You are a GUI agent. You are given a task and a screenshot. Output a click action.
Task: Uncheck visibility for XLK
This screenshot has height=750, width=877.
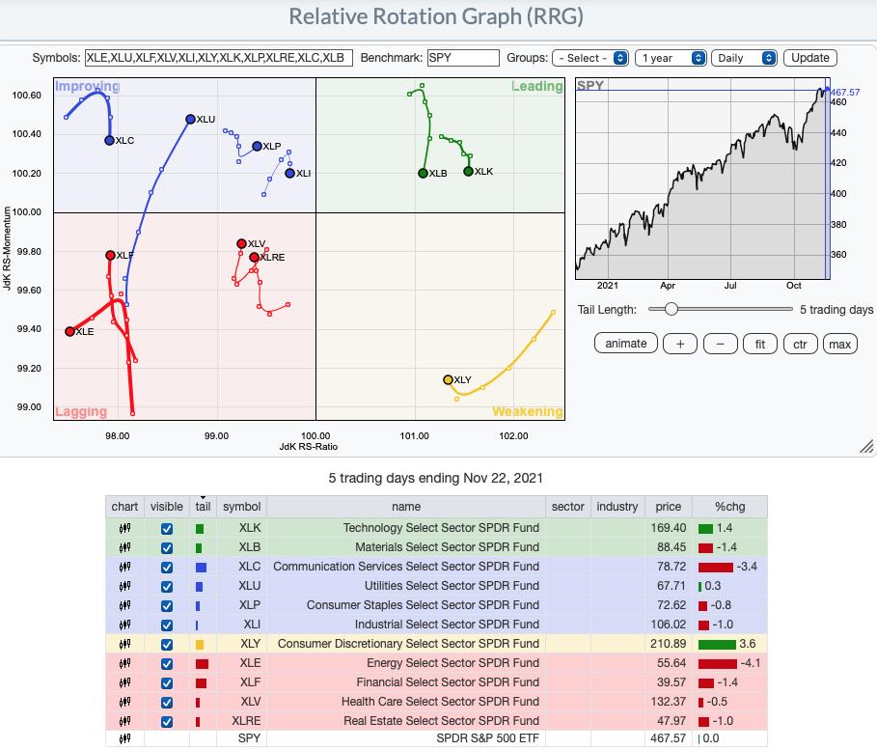167,528
